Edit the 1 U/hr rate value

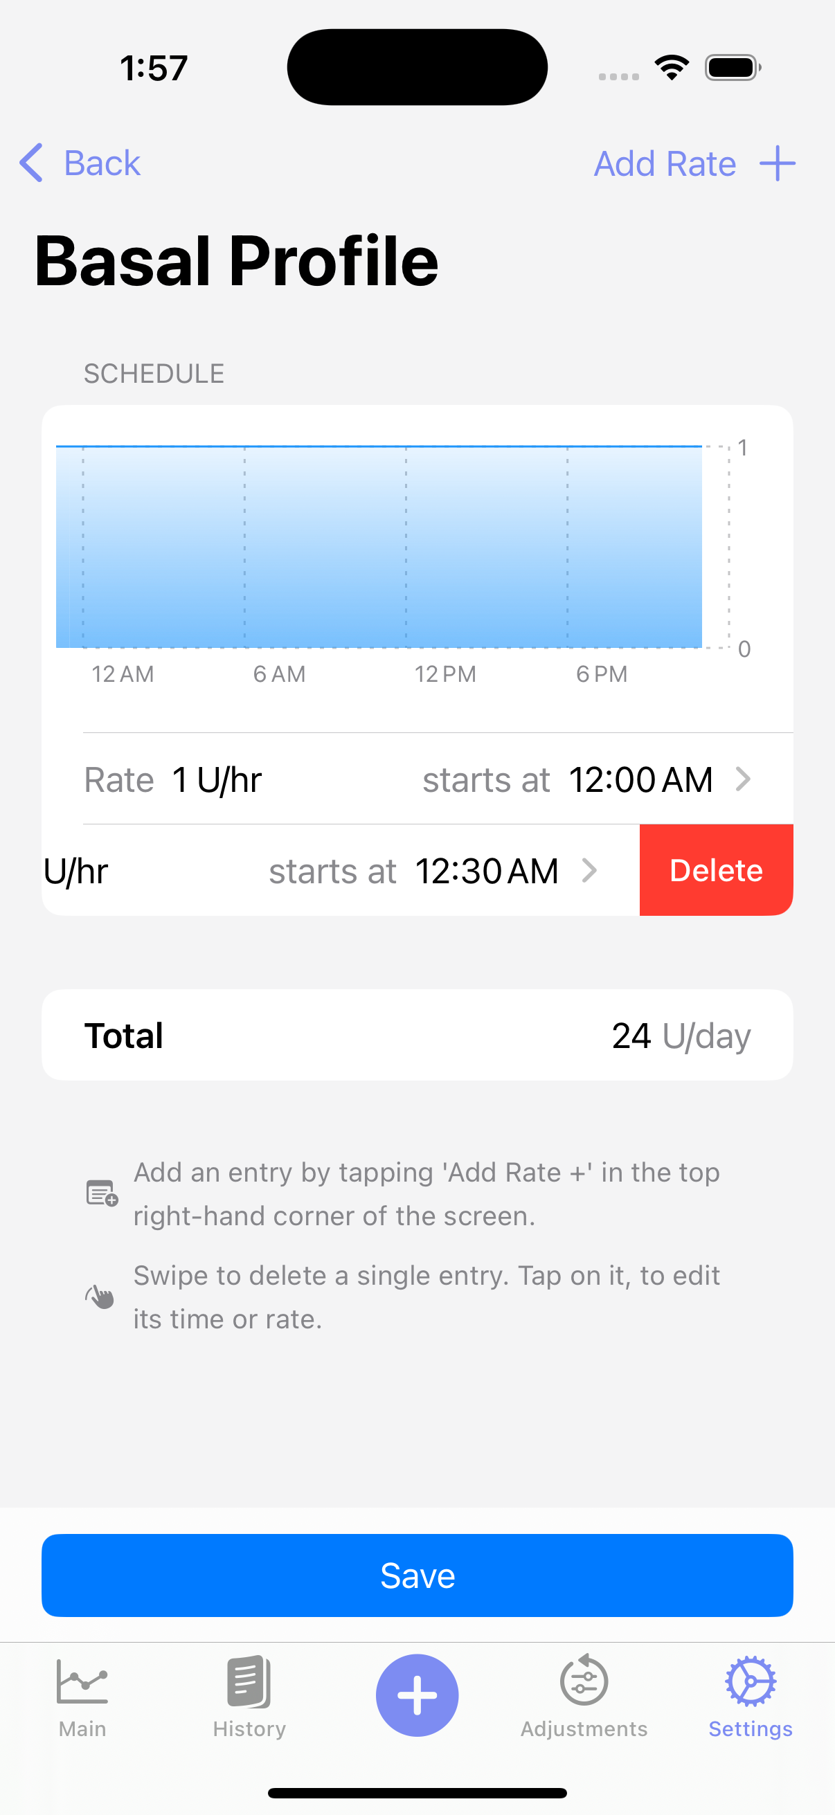pyautogui.click(x=217, y=780)
